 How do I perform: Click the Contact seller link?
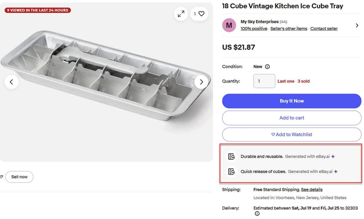click(x=324, y=29)
